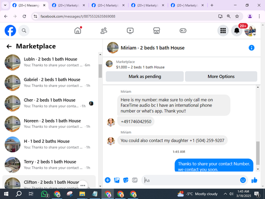Click chat scrollbar down arrow
265x199 pixels.
(x=258, y=169)
